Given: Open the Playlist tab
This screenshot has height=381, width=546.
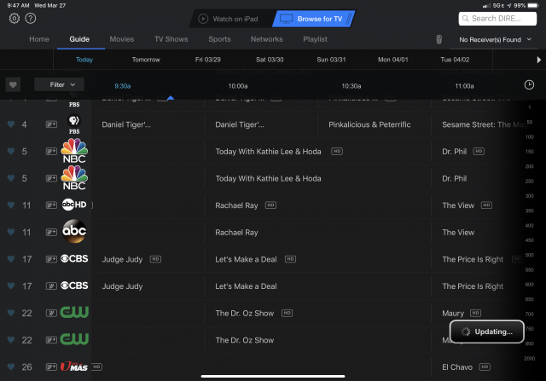Looking at the screenshot, I should [x=315, y=39].
